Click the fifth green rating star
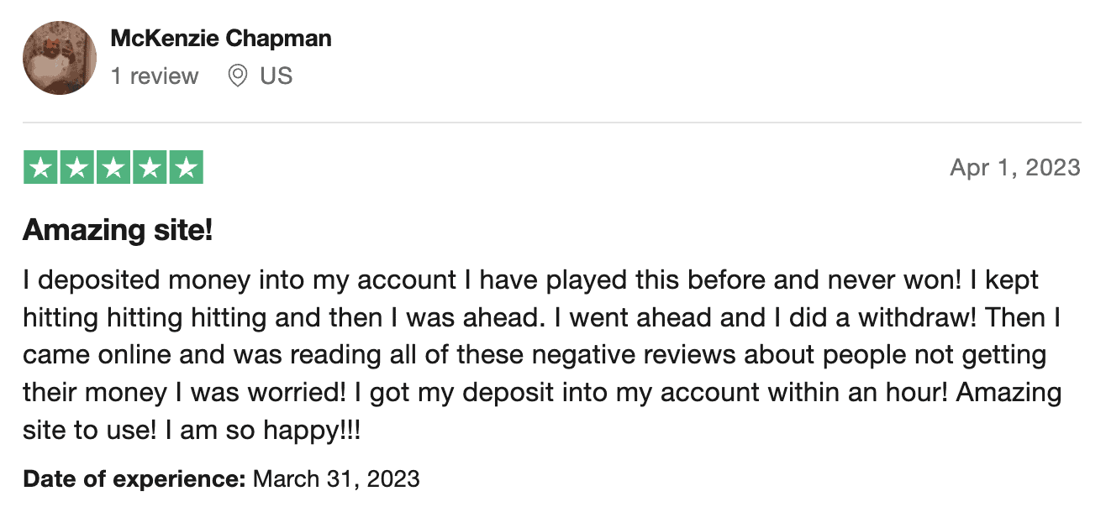Screen dimensions: 1106x512 click(186, 168)
